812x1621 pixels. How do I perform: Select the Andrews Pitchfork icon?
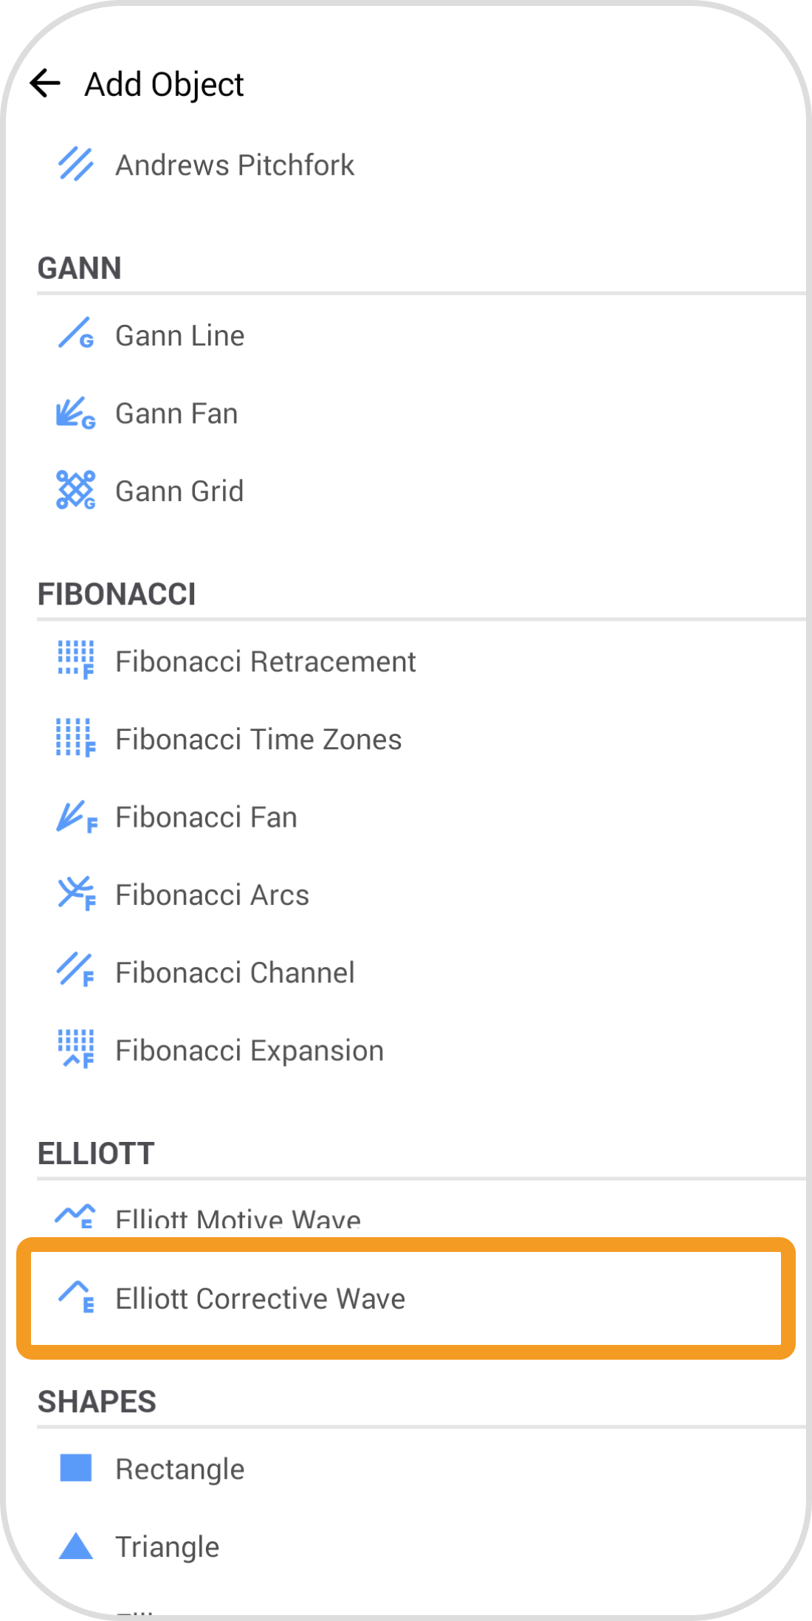(76, 165)
